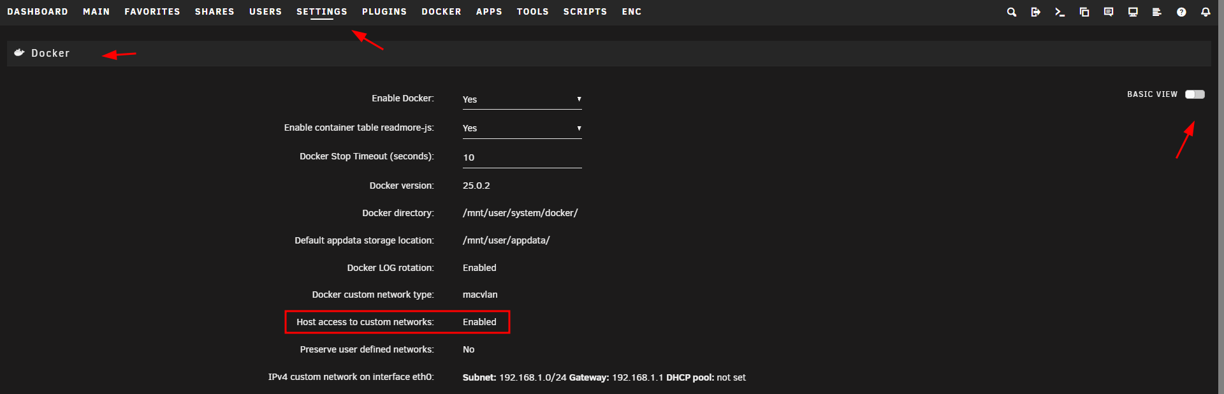Image resolution: width=1224 pixels, height=394 pixels.
Task: Click the system info monitor icon
Action: click(x=1133, y=12)
